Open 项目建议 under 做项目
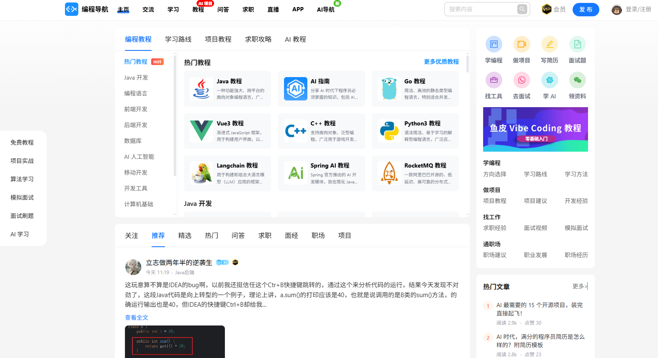Viewport: 658px width, 358px height. pyautogui.click(x=536, y=201)
